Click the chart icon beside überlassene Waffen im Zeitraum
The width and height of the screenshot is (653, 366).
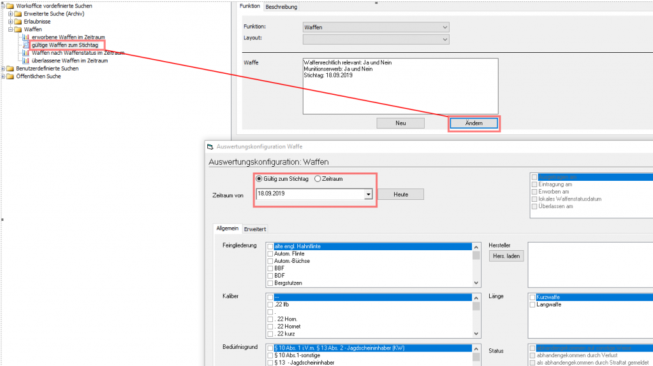click(26, 60)
